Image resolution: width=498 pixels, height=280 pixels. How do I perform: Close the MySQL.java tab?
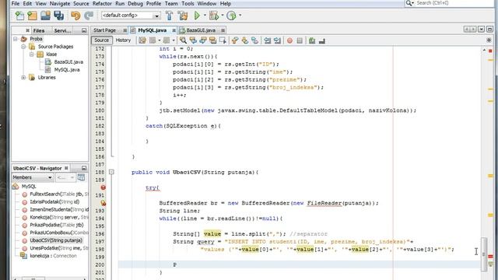[x=174, y=30]
